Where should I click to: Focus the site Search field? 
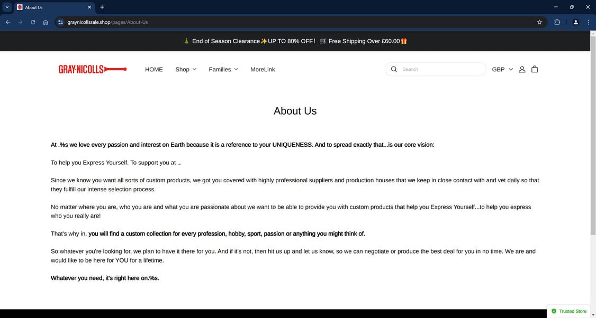point(436,69)
